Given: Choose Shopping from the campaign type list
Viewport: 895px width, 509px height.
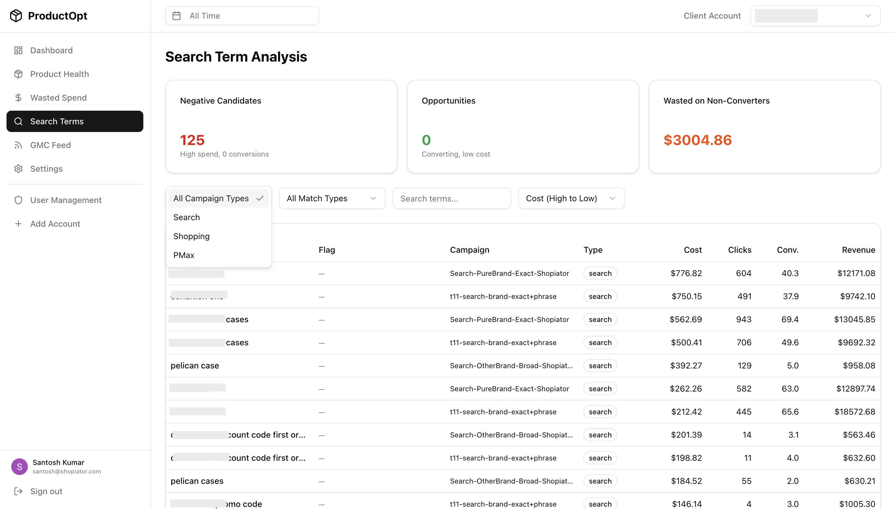Looking at the screenshot, I should [x=191, y=236].
